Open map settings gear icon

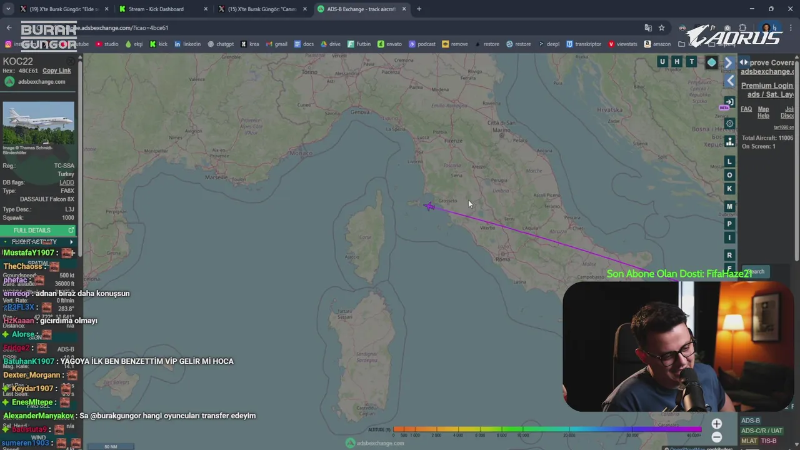(x=729, y=123)
